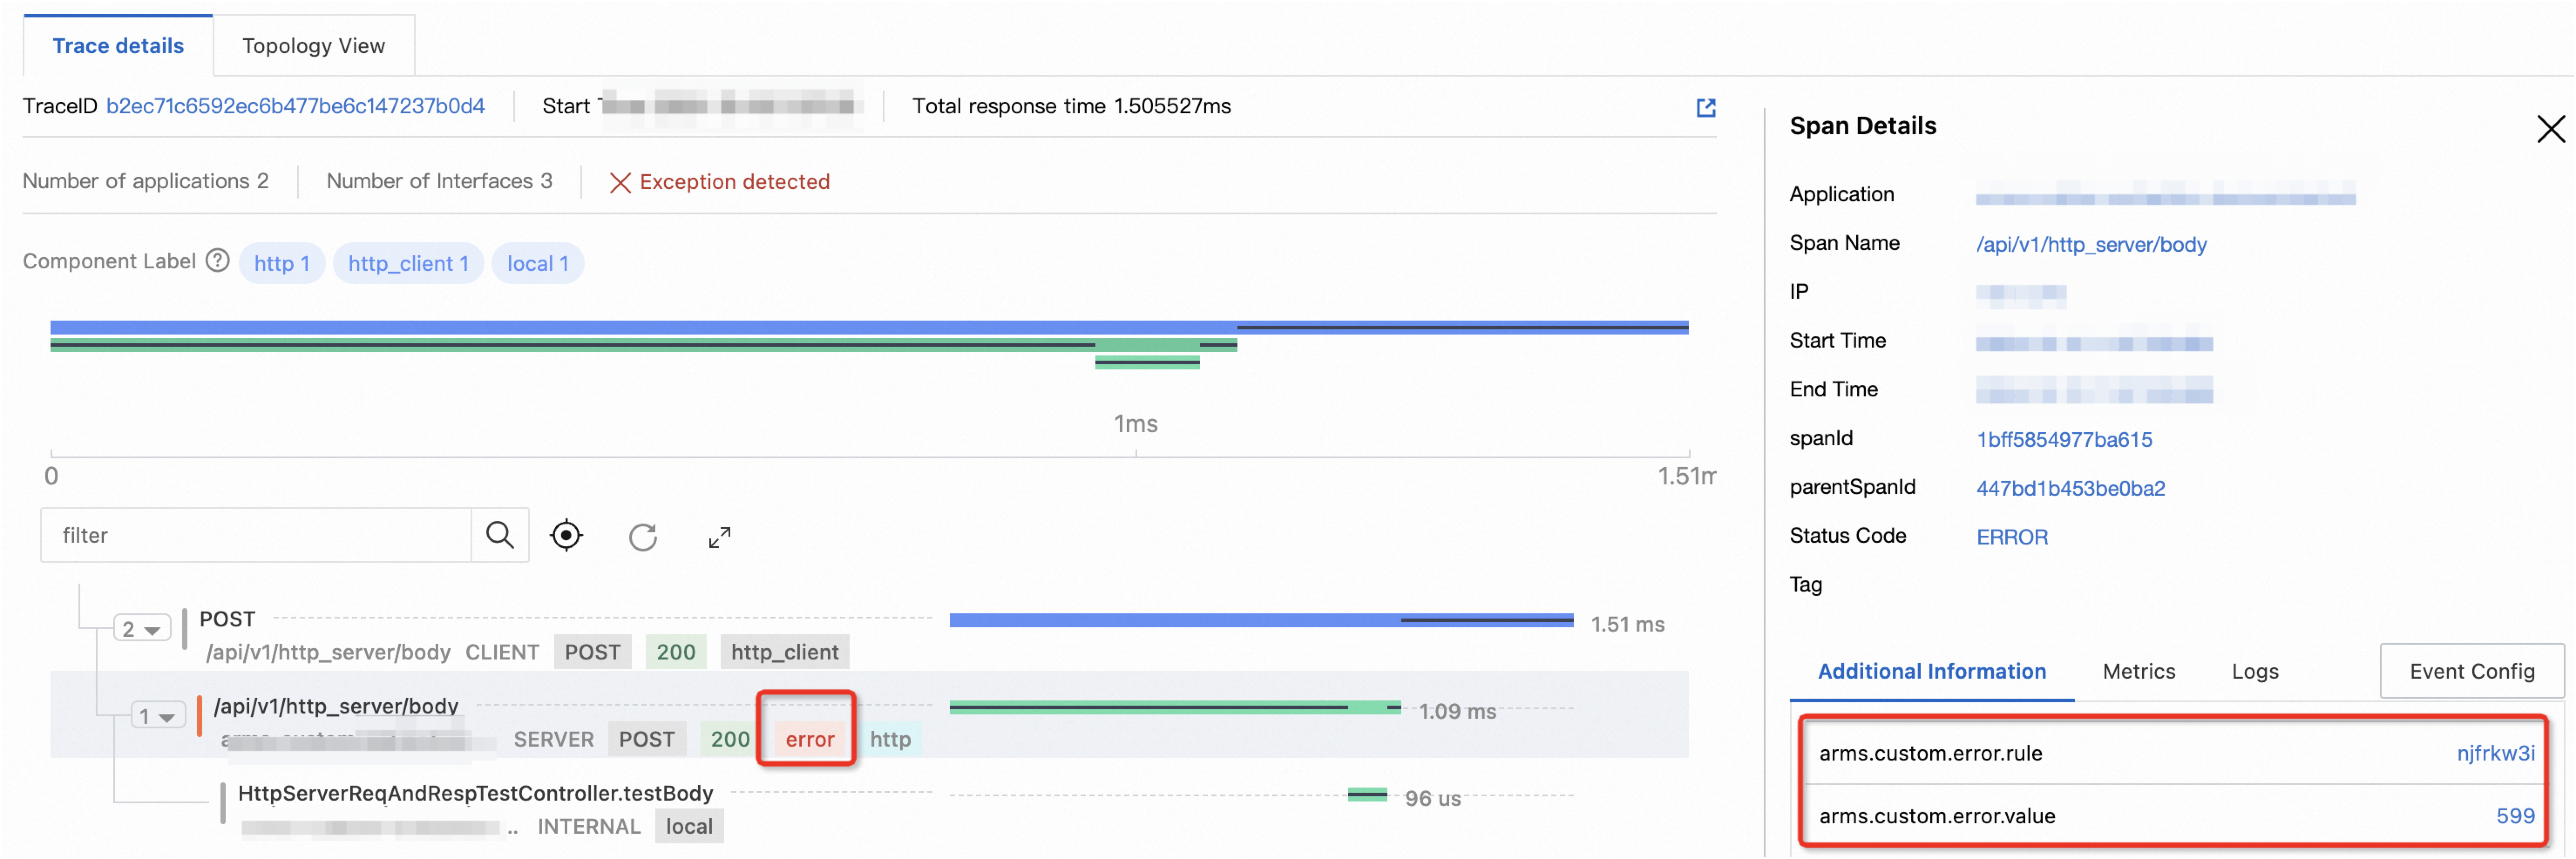
Task: Click the TraceID link value
Action: click(295, 106)
